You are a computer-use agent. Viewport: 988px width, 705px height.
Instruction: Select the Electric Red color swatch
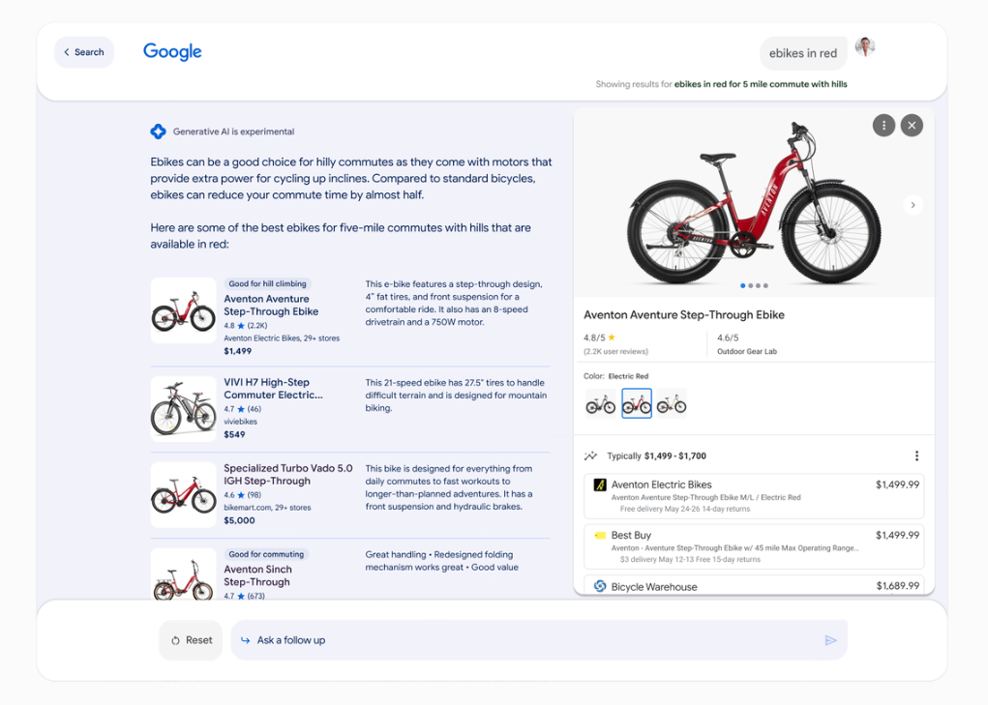[636, 402]
